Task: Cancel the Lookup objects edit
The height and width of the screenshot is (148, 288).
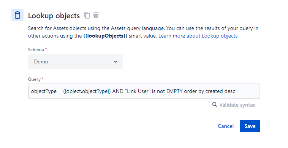Action: [226, 126]
